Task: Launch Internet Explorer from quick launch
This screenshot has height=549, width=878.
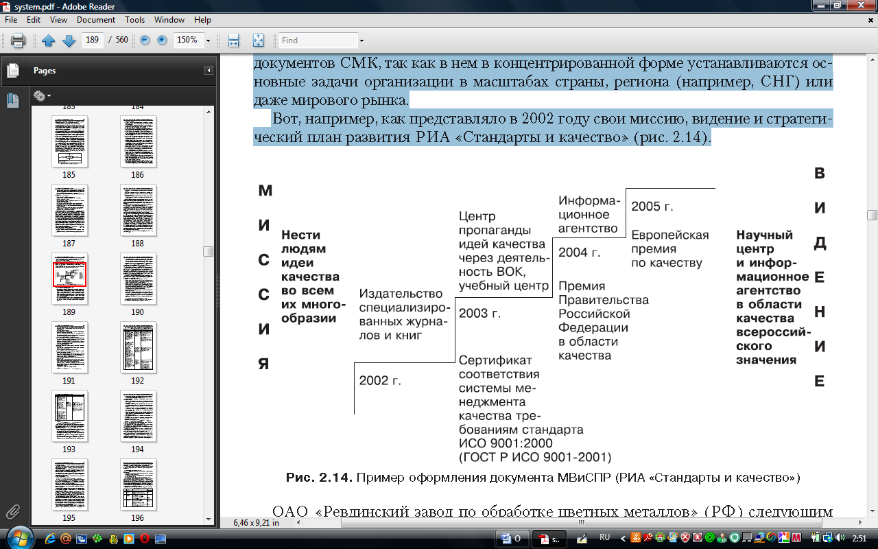Action: [x=50, y=538]
